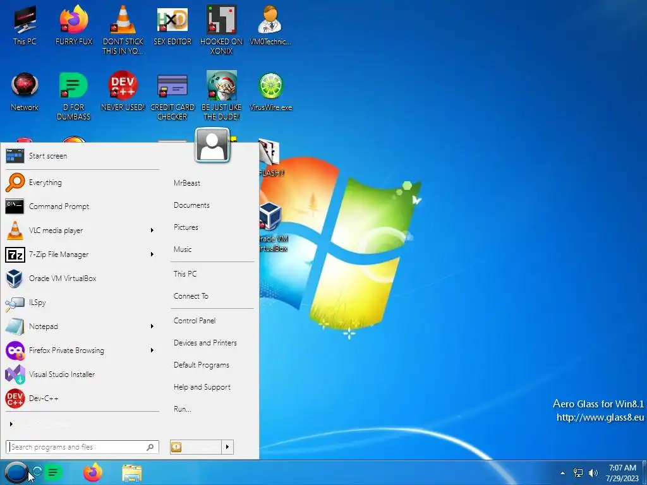Screen dimensions: 647x485
Task: Launch Dev-C++ from Start menu
Action: click(82, 398)
